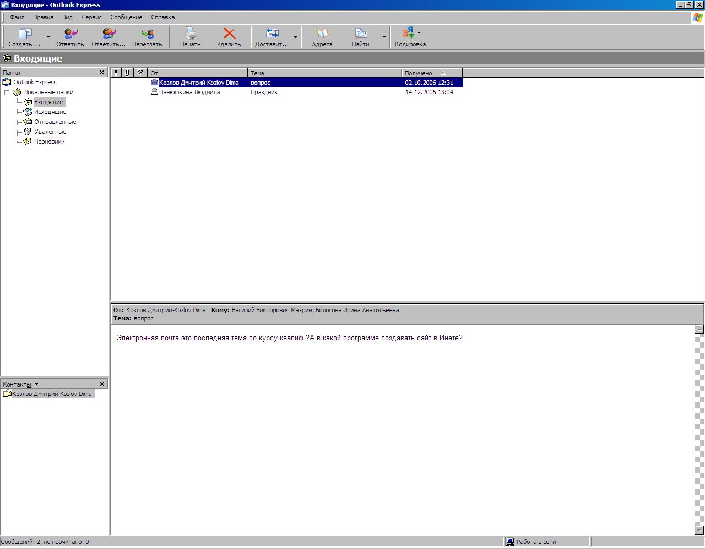Open the Сообщение menu
705x549 pixels.
click(x=126, y=17)
